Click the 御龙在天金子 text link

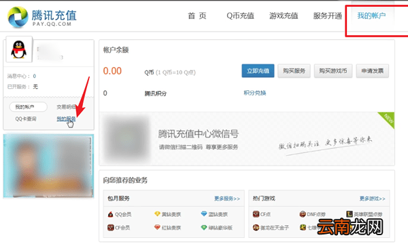pos(275,228)
